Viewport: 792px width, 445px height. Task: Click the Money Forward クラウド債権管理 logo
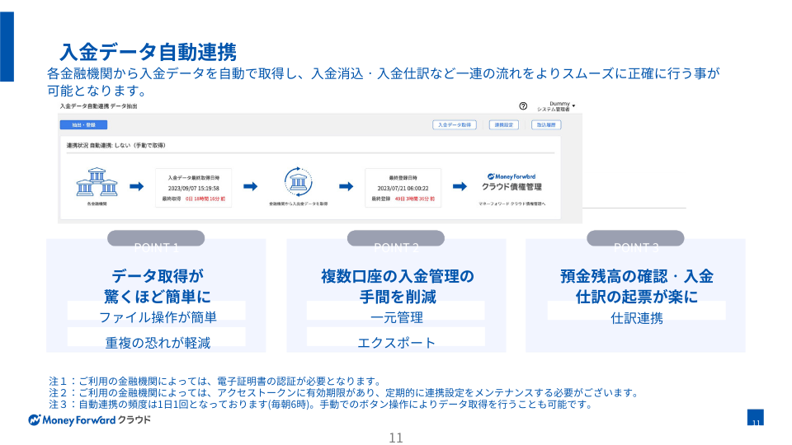[511, 182]
